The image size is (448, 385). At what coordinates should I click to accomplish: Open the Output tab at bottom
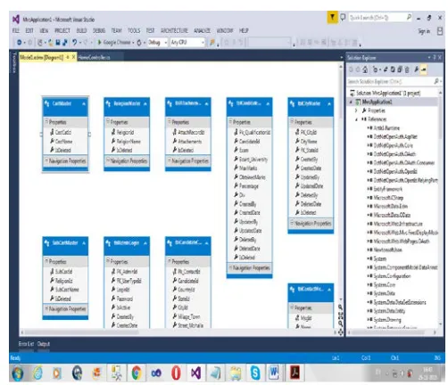(44, 344)
